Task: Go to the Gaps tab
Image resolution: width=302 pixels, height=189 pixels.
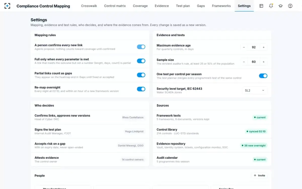Action: click(x=201, y=6)
